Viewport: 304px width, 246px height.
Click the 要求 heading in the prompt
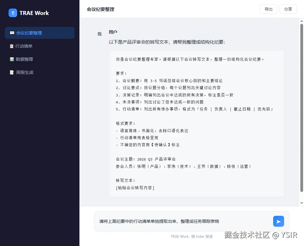coord(121,74)
